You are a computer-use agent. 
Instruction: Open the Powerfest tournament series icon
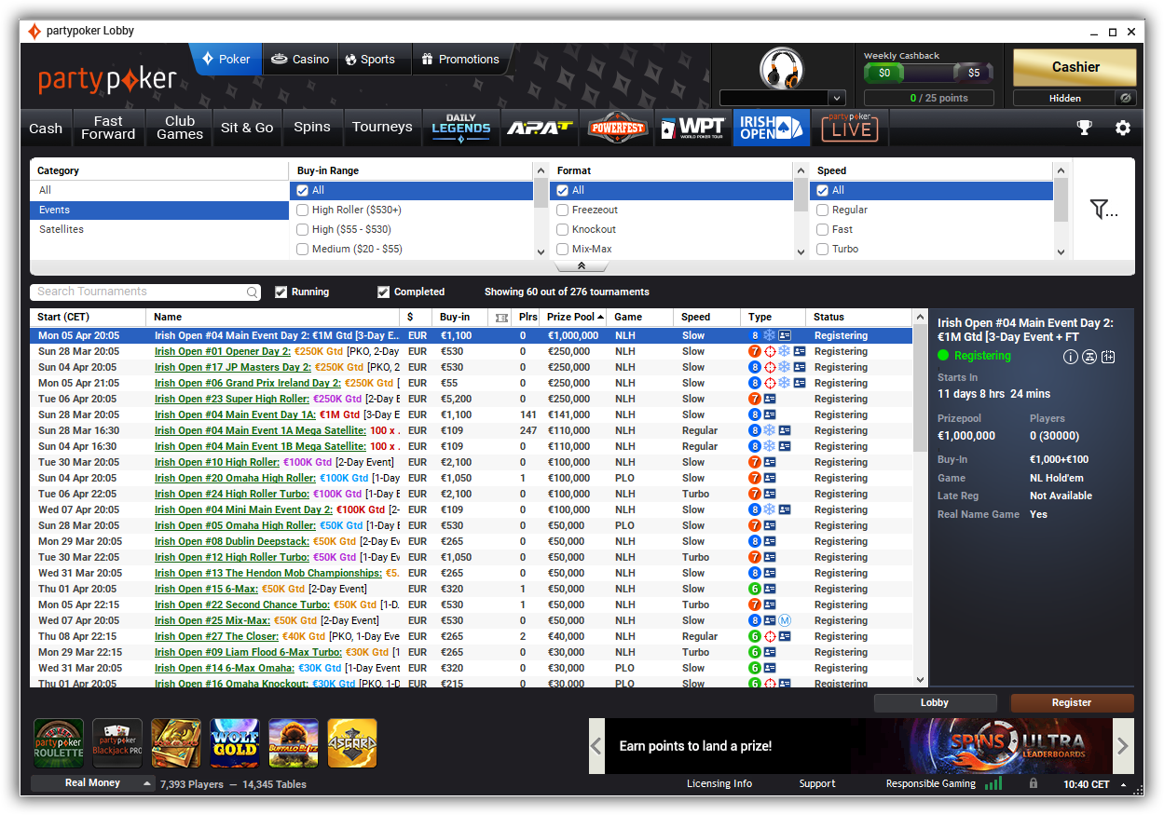618,128
